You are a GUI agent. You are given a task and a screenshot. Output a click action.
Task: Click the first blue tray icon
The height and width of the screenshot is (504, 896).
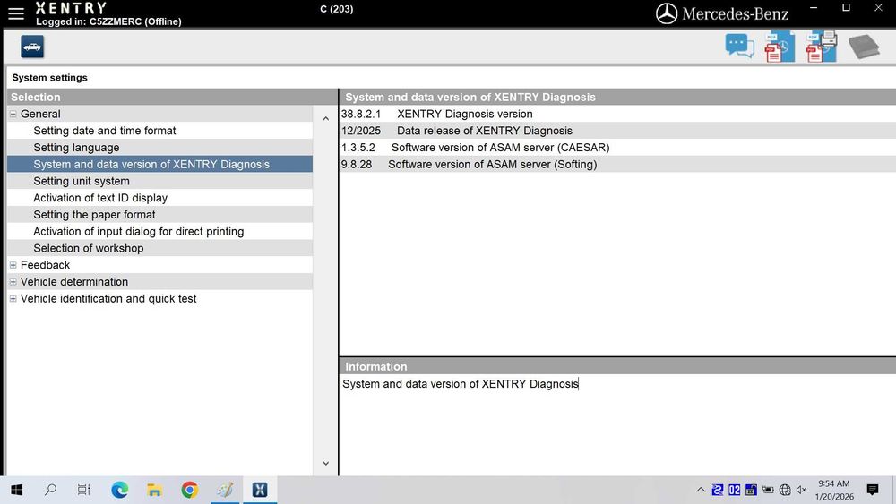coord(718,490)
